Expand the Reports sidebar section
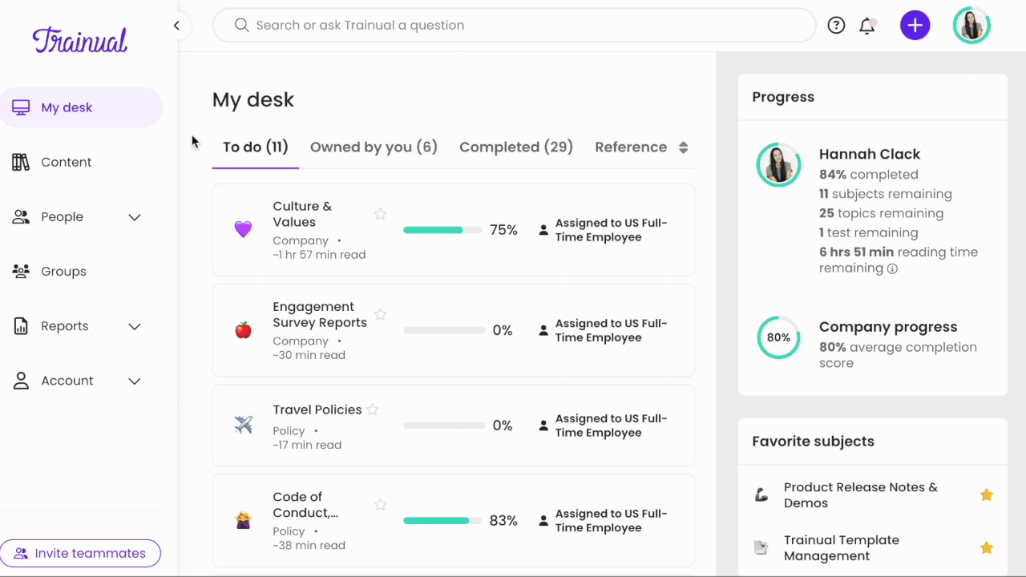Viewport: 1026px width, 577px height. pos(135,326)
